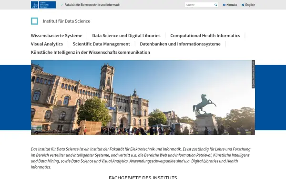Open Computational Health Informatics menu item
286x179 pixels.
[x=205, y=36]
